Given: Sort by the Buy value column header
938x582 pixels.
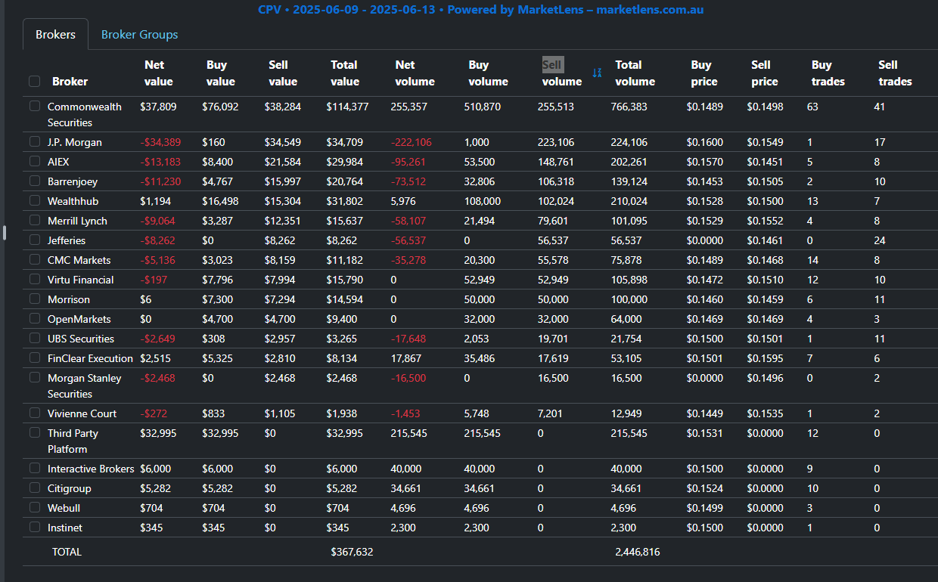Looking at the screenshot, I should (220, 73).
